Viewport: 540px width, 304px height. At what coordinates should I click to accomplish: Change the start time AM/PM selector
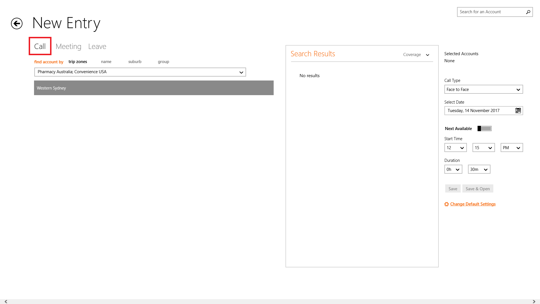pos(511,148)
